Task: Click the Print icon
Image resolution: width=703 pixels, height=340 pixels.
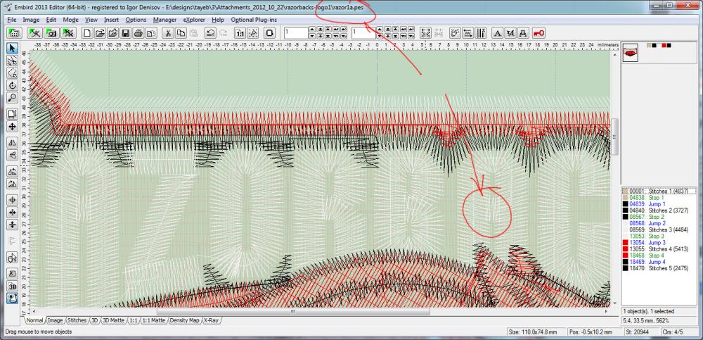Action: pos(138,33)
